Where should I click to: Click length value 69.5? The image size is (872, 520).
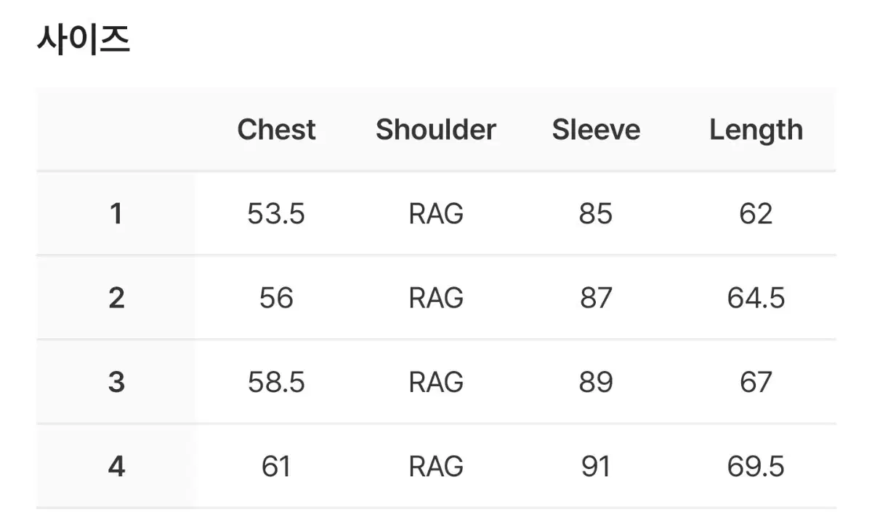point(756,466)
